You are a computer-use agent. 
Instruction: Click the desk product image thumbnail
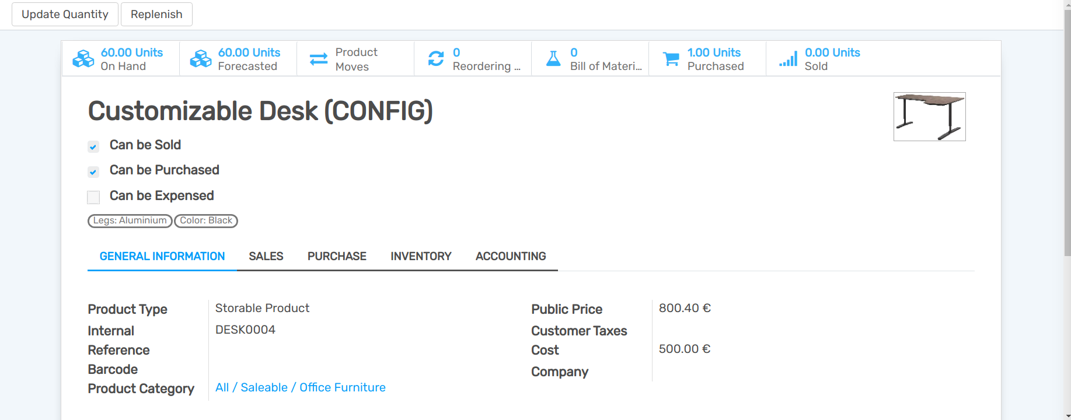(x=929, y=117)
